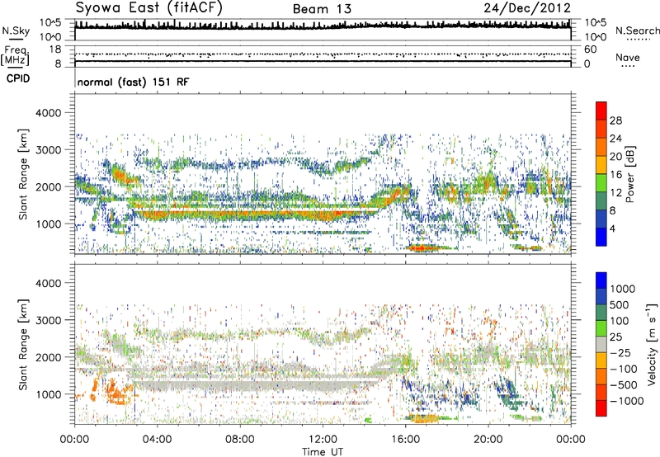This screenshot has height=457, width=660.
Task: Click the '500' velocity colorbar tick value
Action: pyautogui.click(x=620, y=304)
